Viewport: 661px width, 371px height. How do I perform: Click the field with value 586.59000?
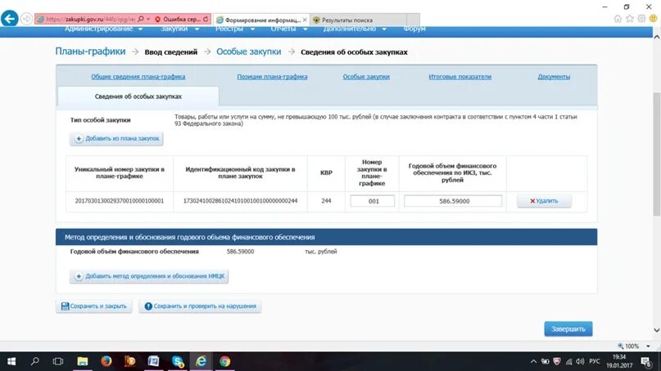[x=453, y=201]
